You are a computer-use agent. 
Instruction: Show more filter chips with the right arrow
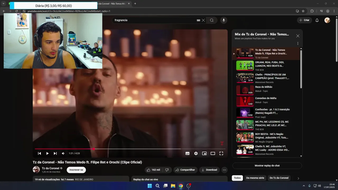[298, 178]
